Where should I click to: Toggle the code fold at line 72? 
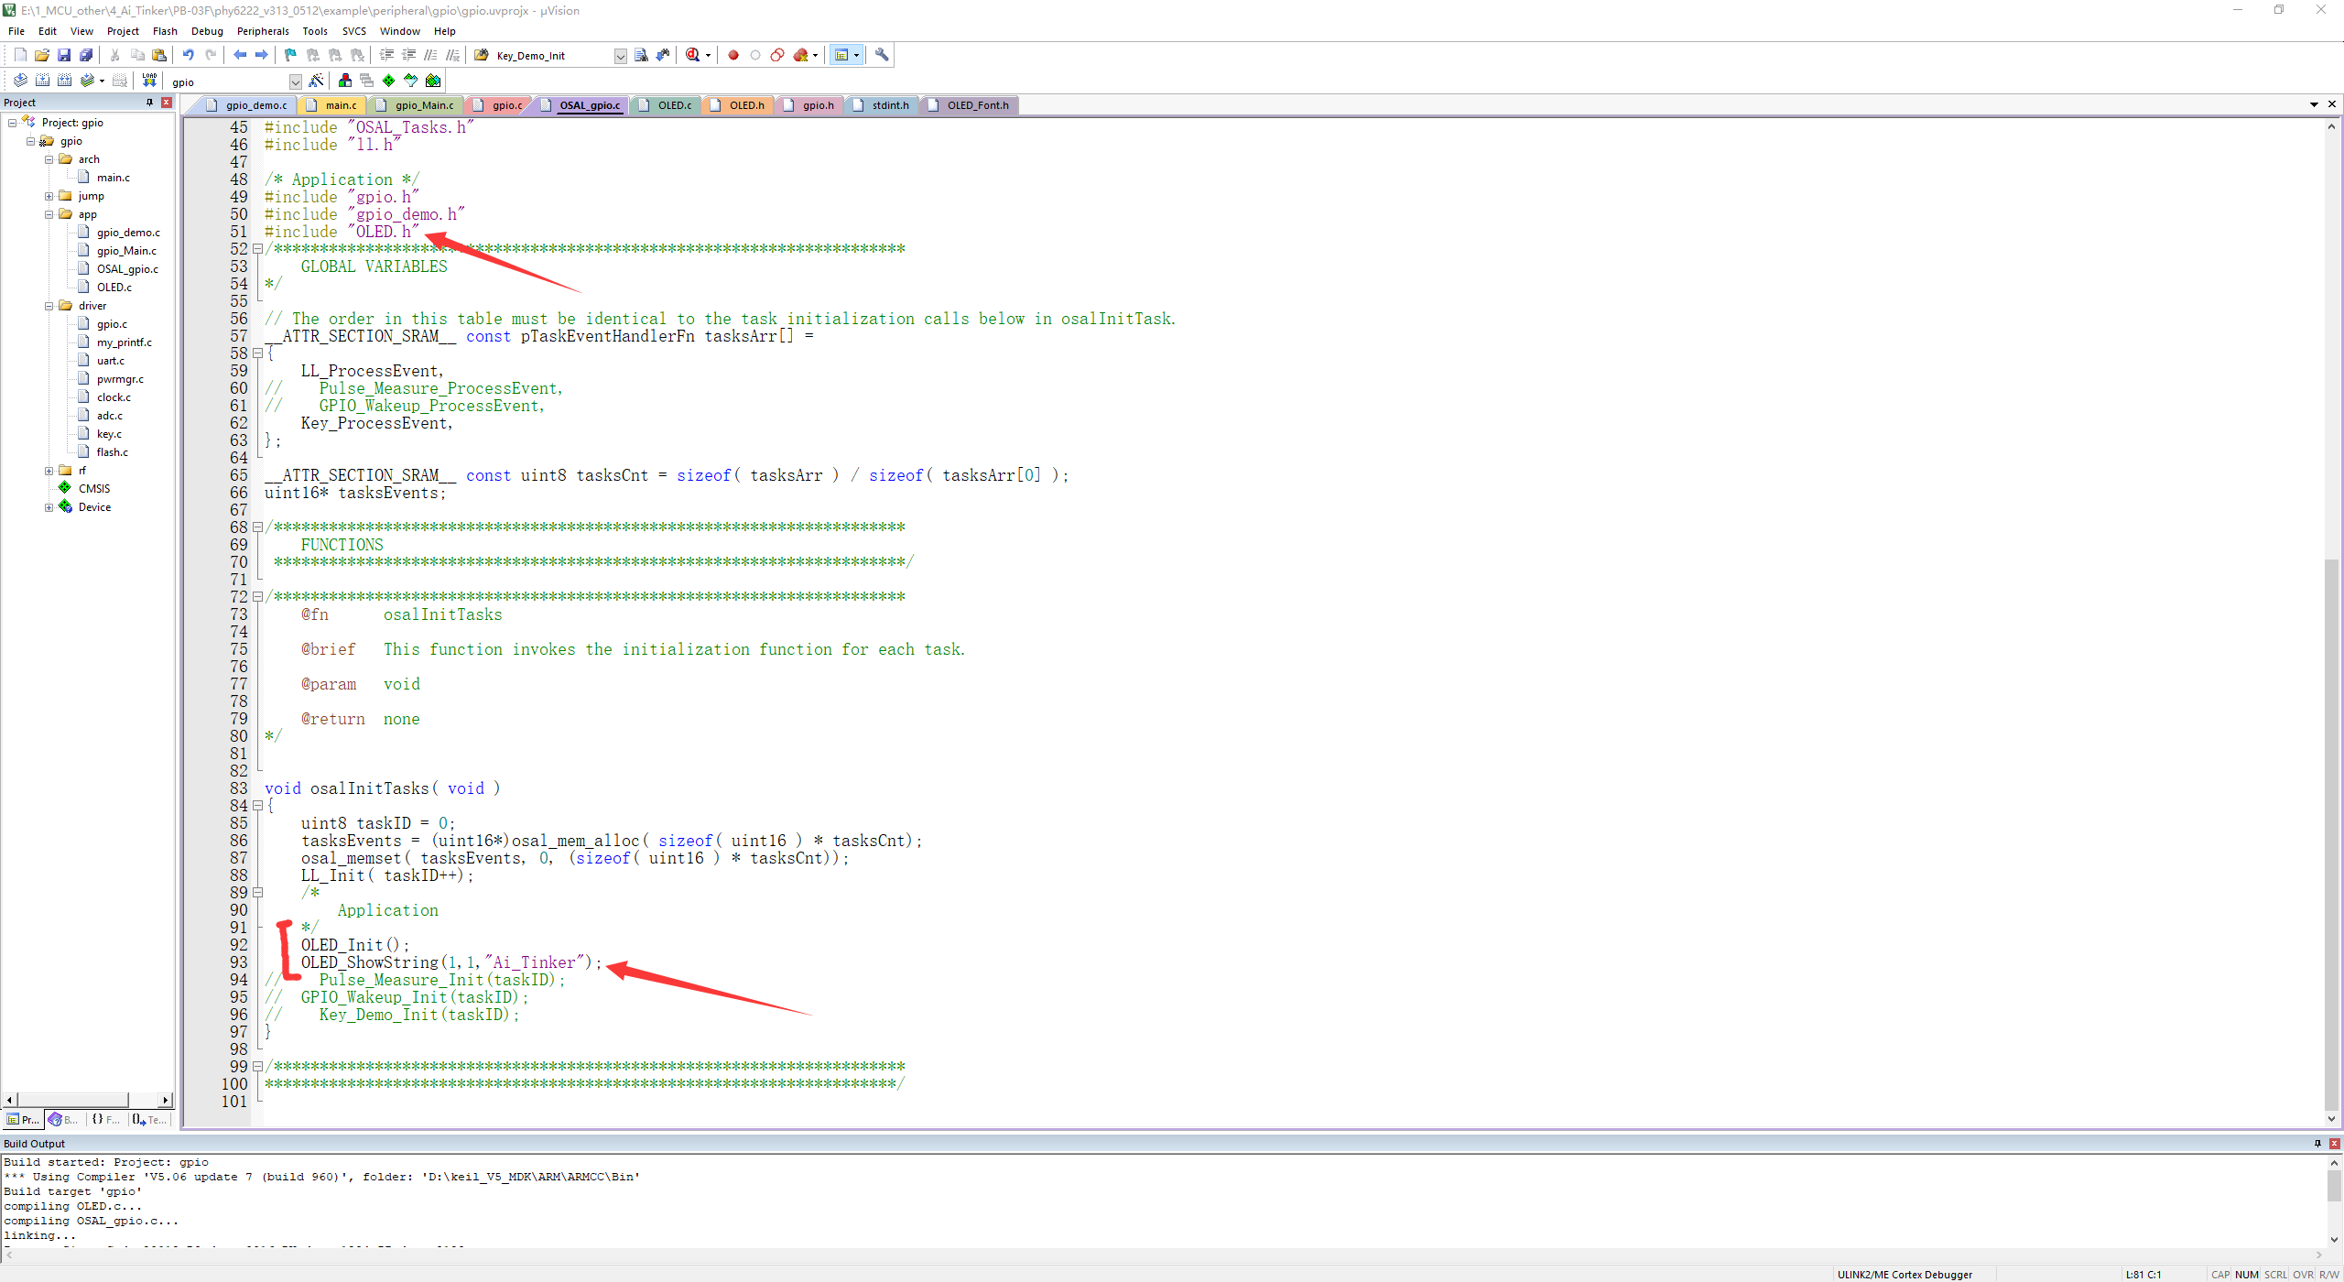tap(257, 597)
